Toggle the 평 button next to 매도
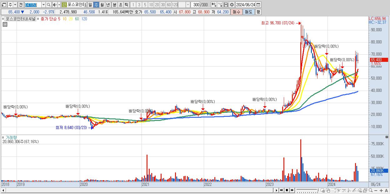390x194 pixels. (x=258, y=12)
